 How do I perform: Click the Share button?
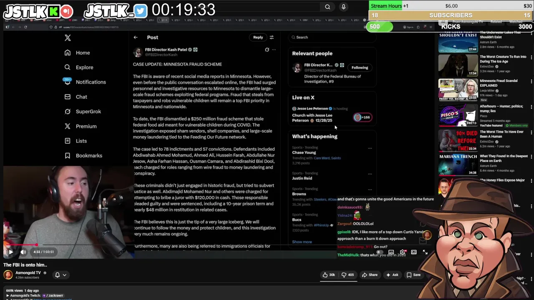pyautogui.click(x=370, y=275)
